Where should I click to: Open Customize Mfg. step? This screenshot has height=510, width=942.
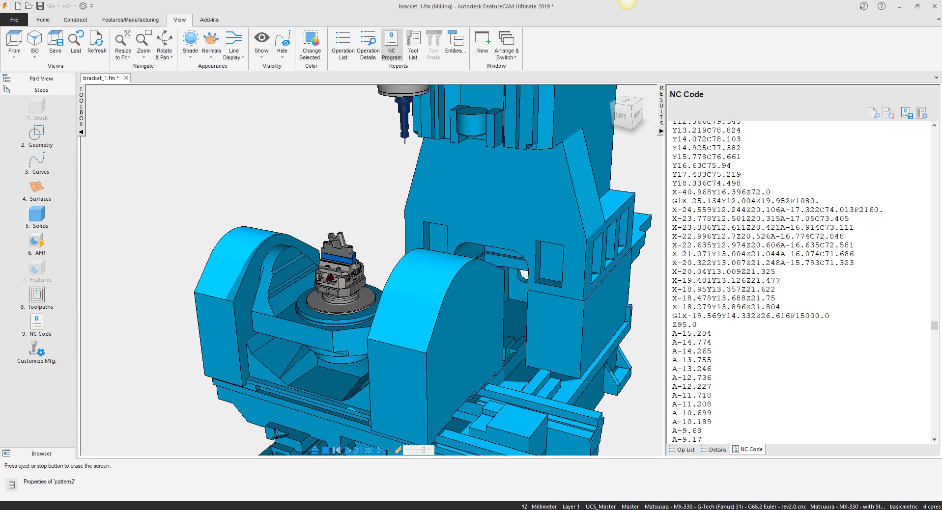[x=37, y=352]
